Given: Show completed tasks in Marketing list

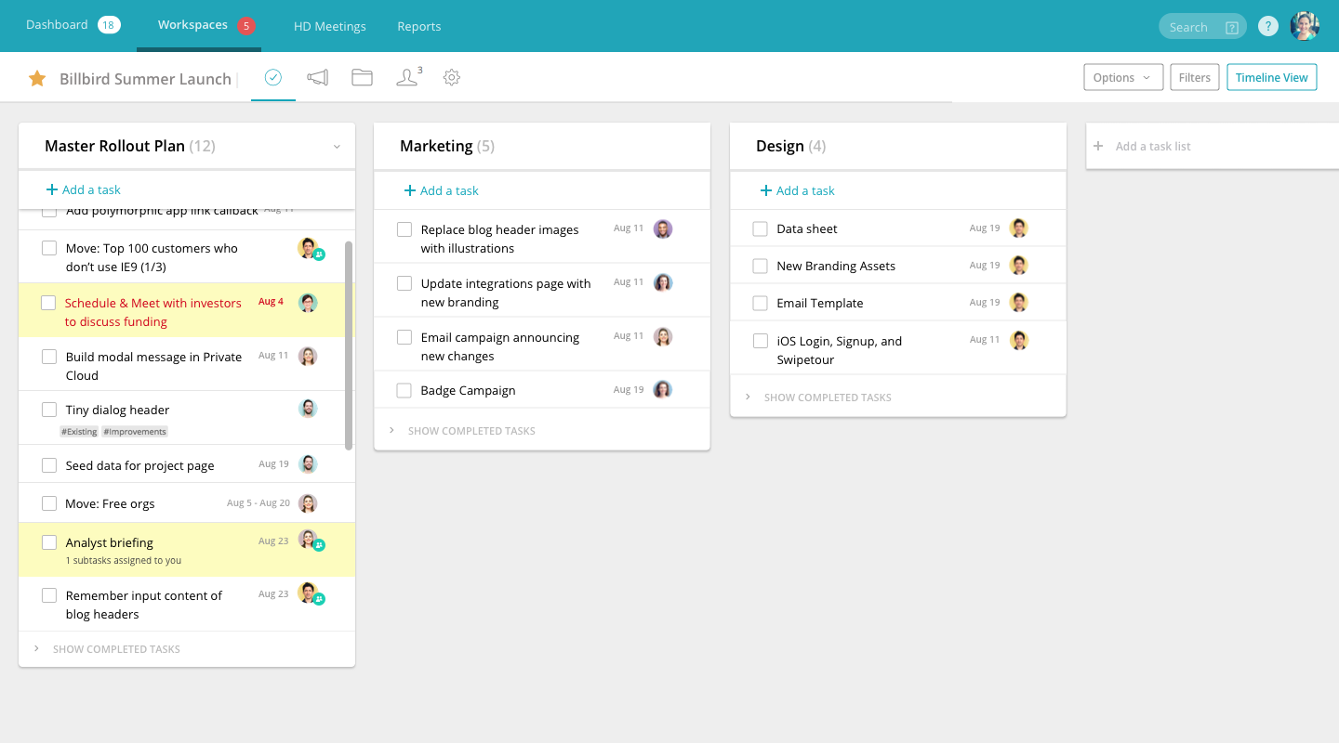Looking at the screenshot, I should tap(471, 431).
